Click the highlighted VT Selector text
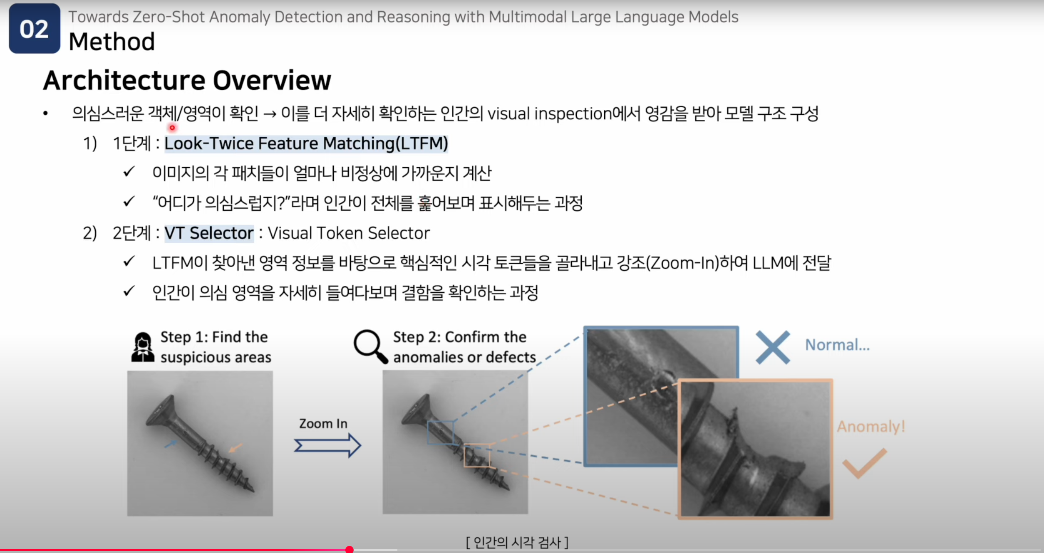Screen dimensions: 1044x553 [209, 233]
